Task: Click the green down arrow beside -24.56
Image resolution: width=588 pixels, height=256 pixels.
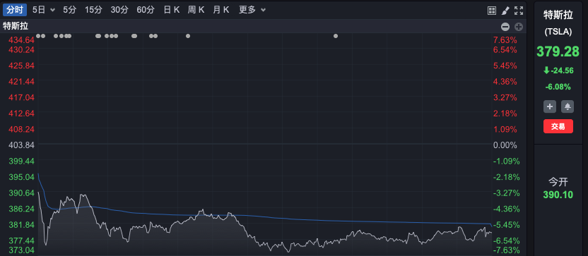Action: 546,70
